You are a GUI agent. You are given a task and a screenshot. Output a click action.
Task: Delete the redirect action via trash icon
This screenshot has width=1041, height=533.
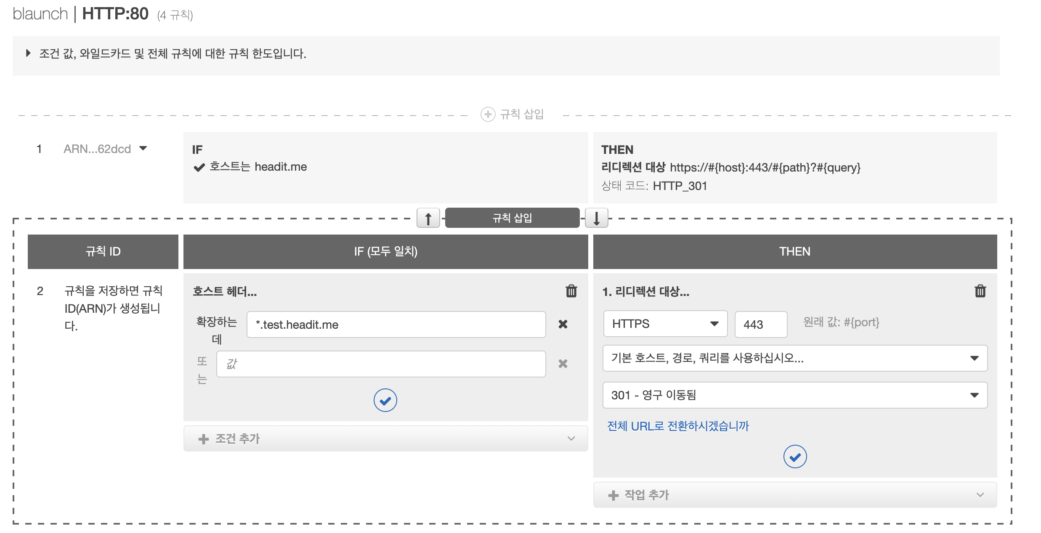(x=980, y=291)
